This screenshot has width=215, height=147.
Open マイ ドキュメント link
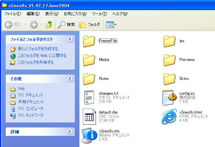click(30, 95)
